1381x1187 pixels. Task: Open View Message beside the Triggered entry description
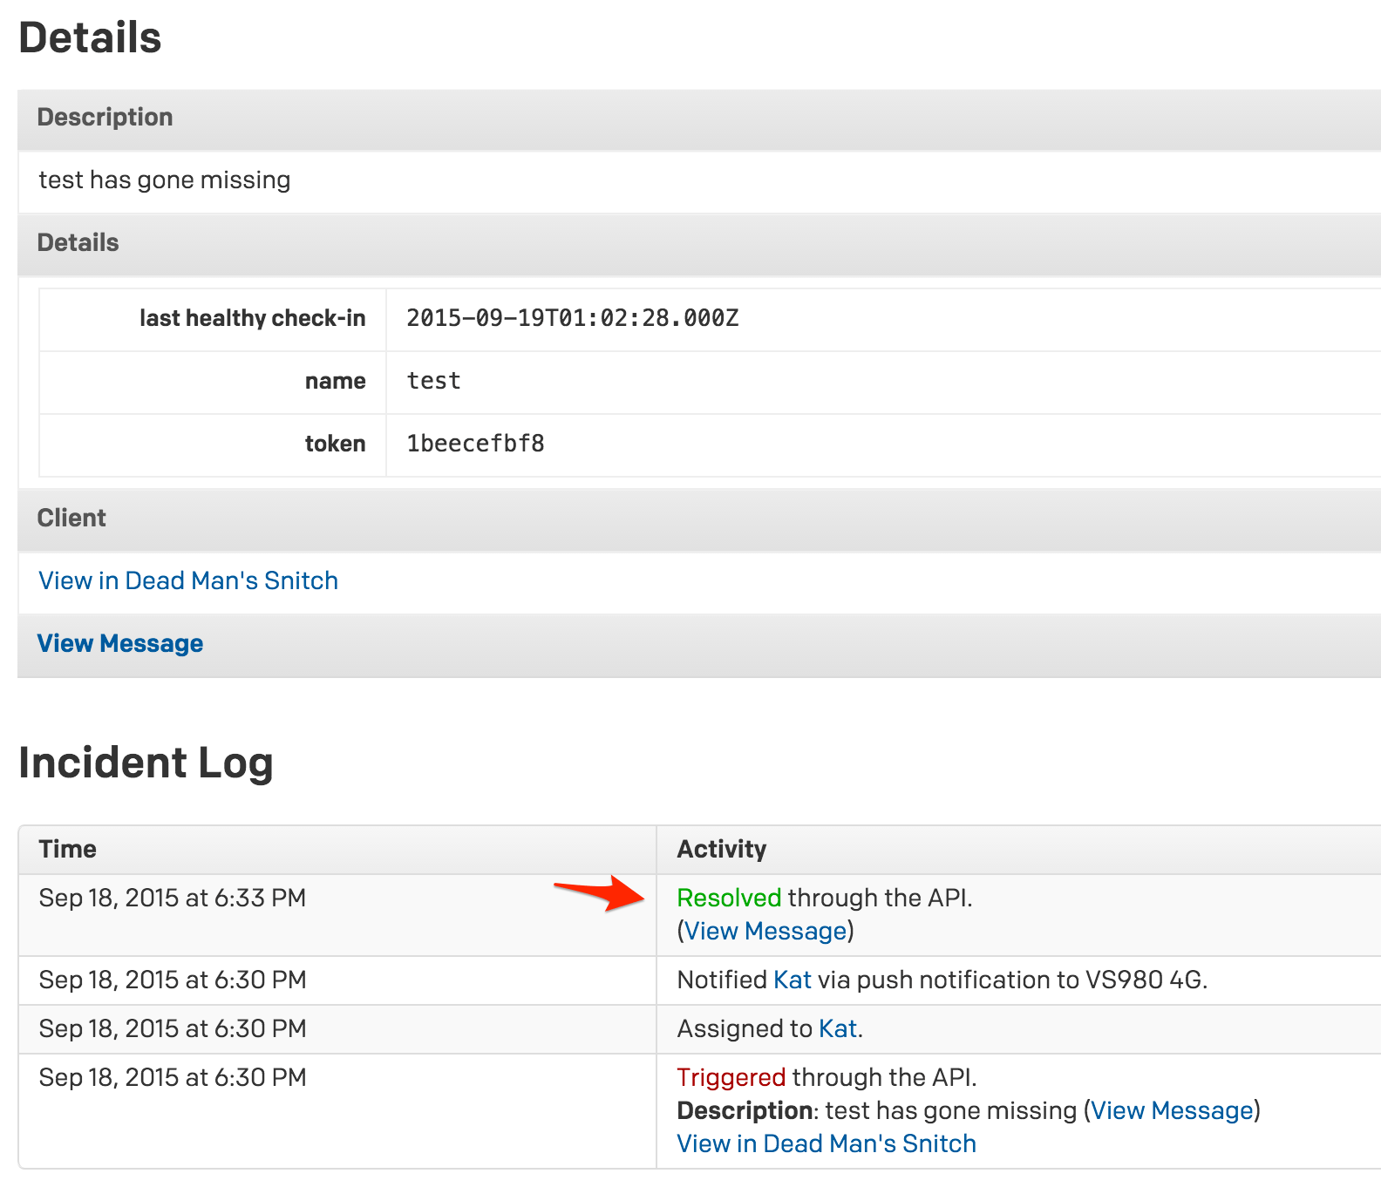[x=1172, y=1110]
